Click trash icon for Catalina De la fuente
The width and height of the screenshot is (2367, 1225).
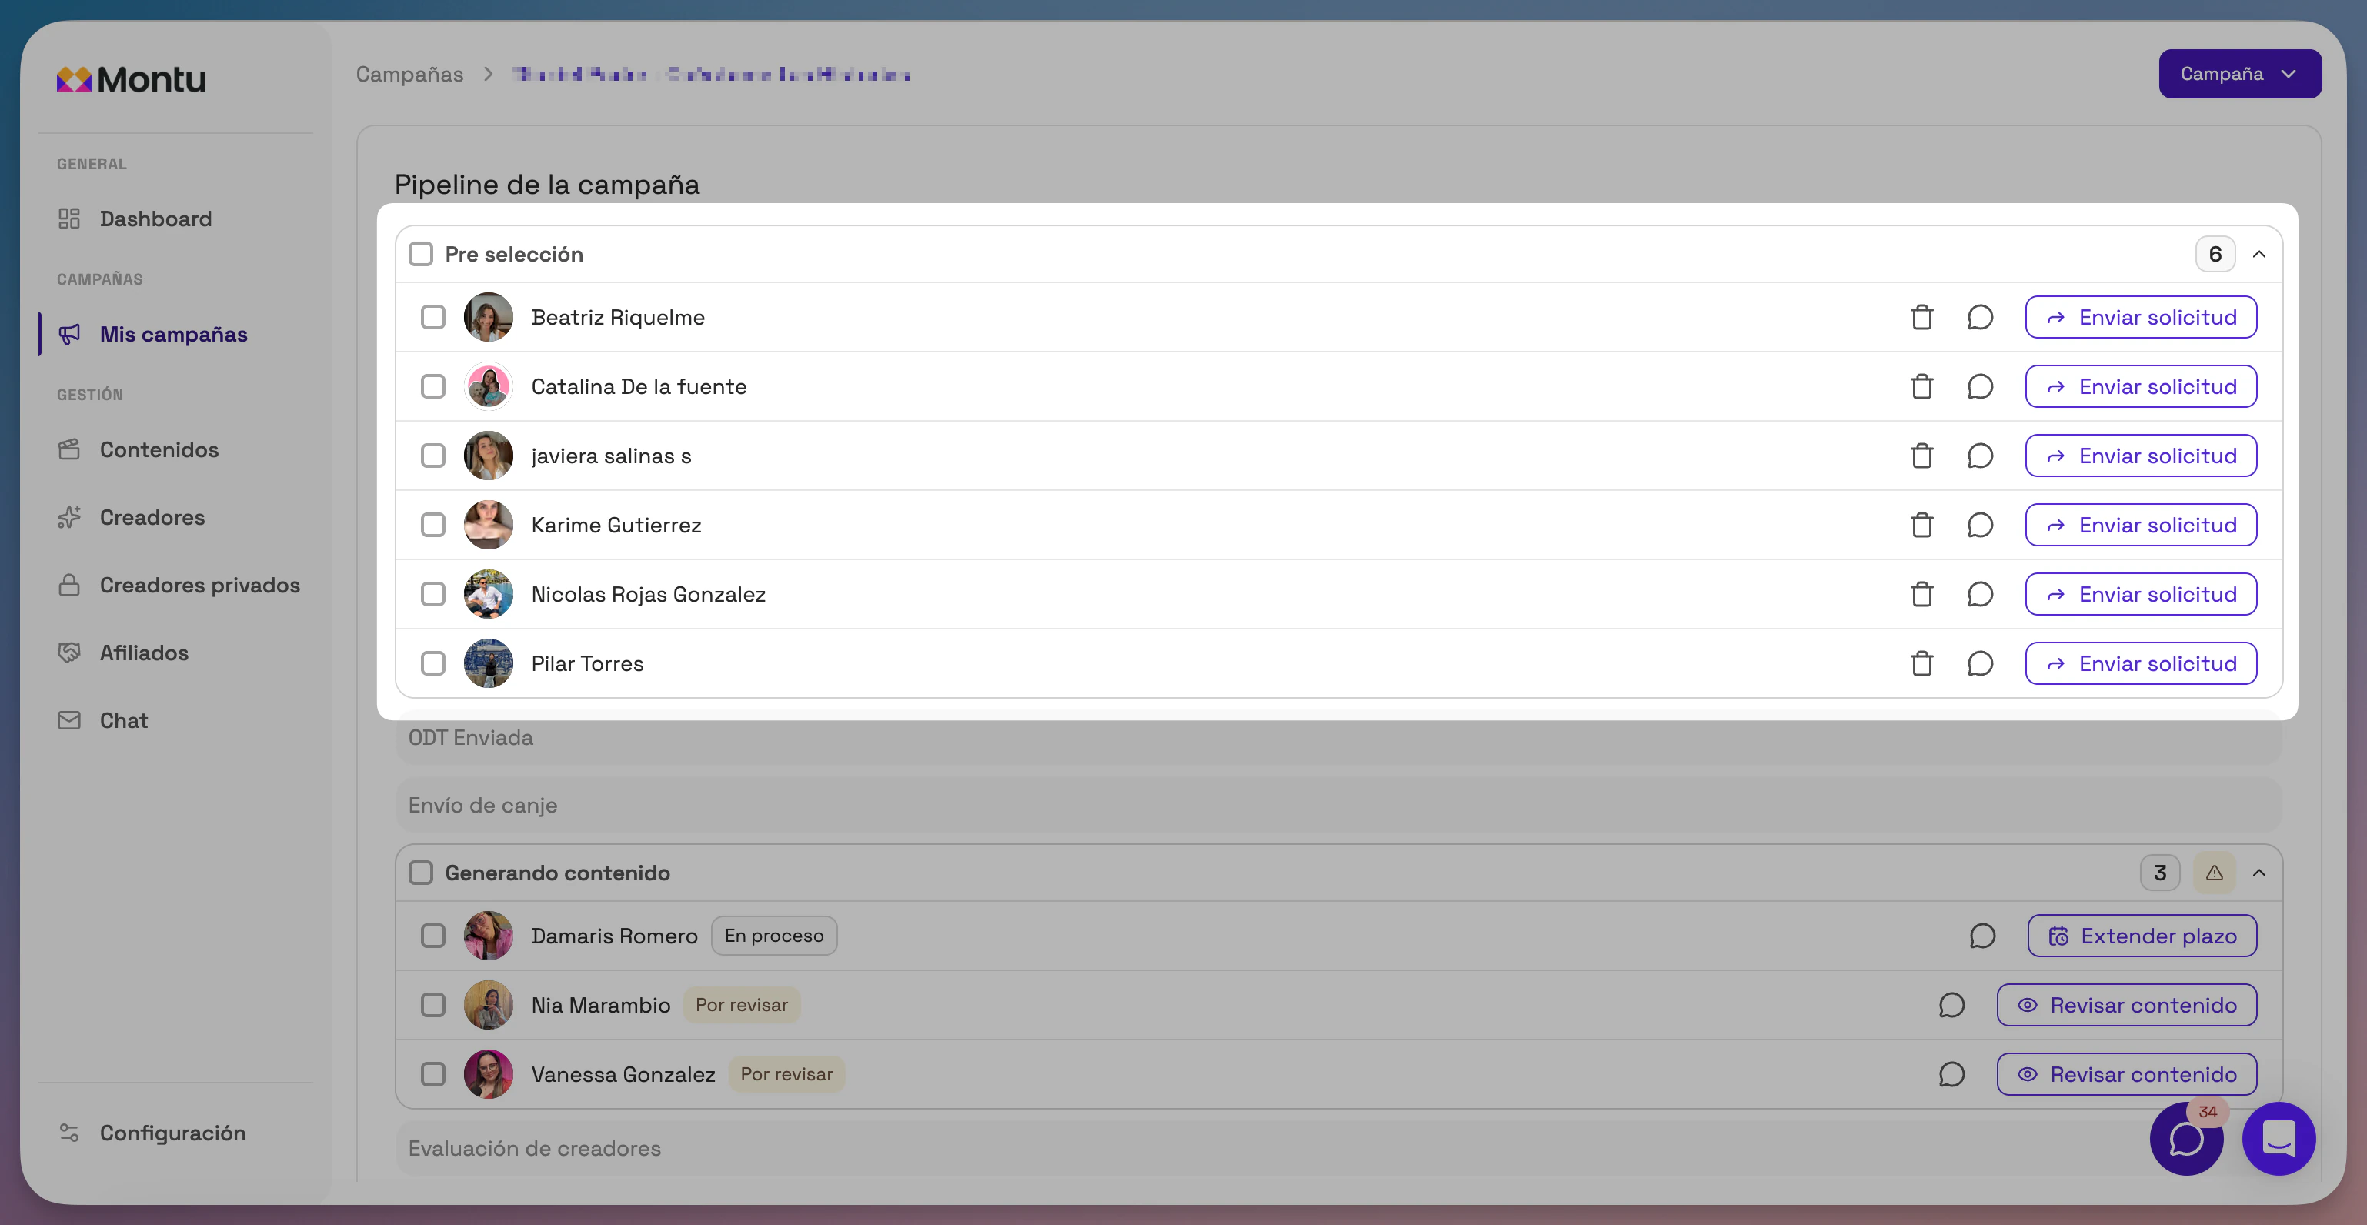pos(1921,386)
